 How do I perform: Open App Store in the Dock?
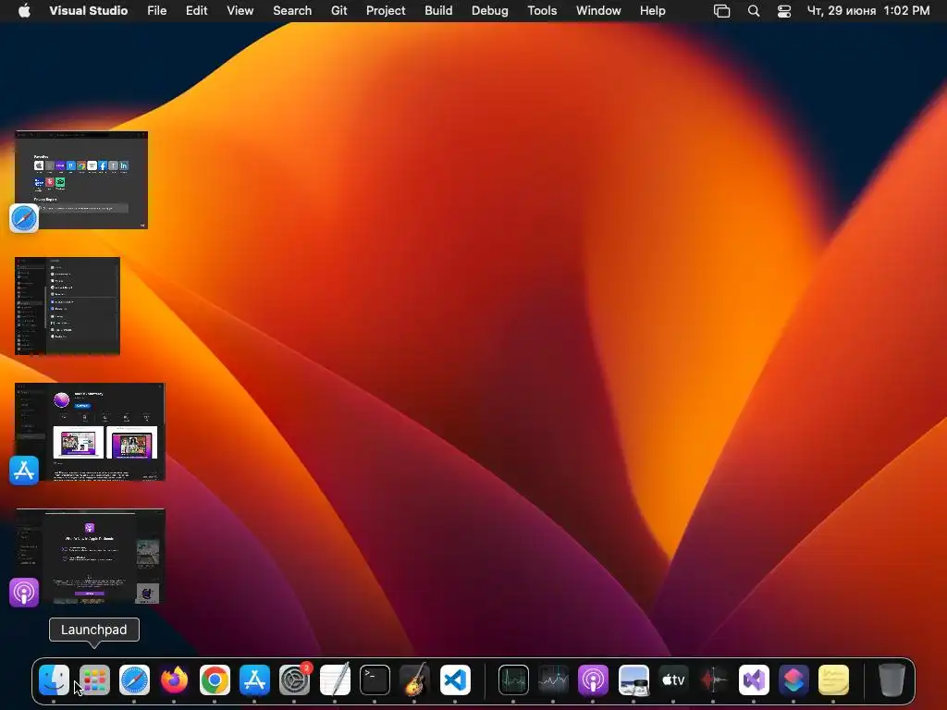coord(254,679)
